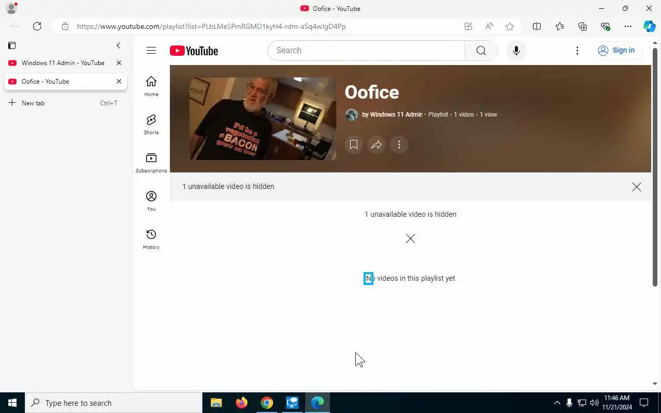Click the channel avatar beside playlist author

352,115
